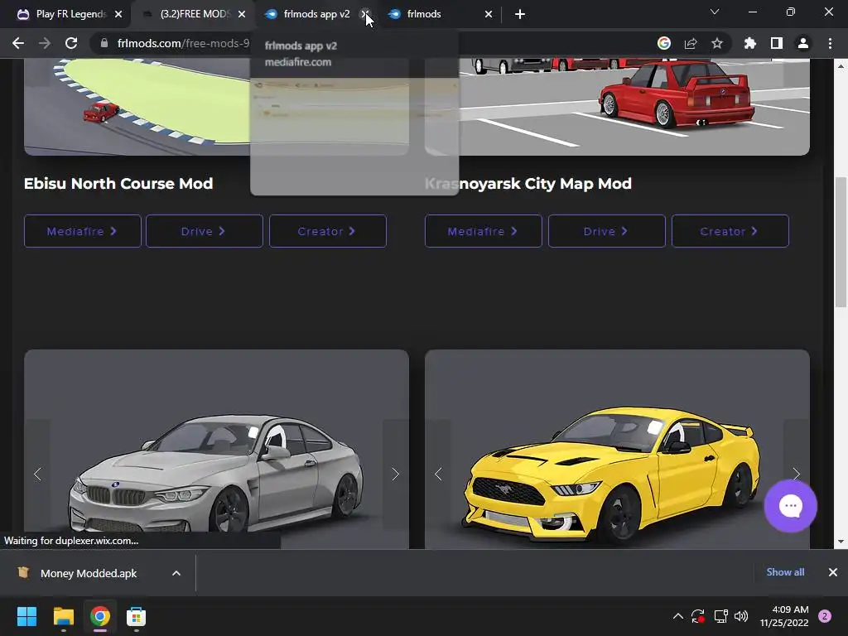Open the Windows Start menu

coord(26,616)
